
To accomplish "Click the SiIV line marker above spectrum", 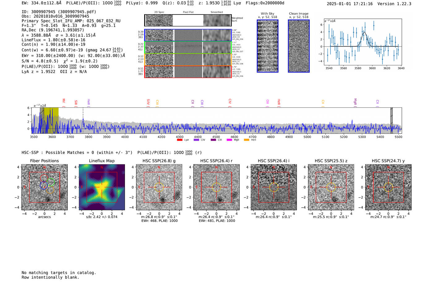I will click(148, 103).
